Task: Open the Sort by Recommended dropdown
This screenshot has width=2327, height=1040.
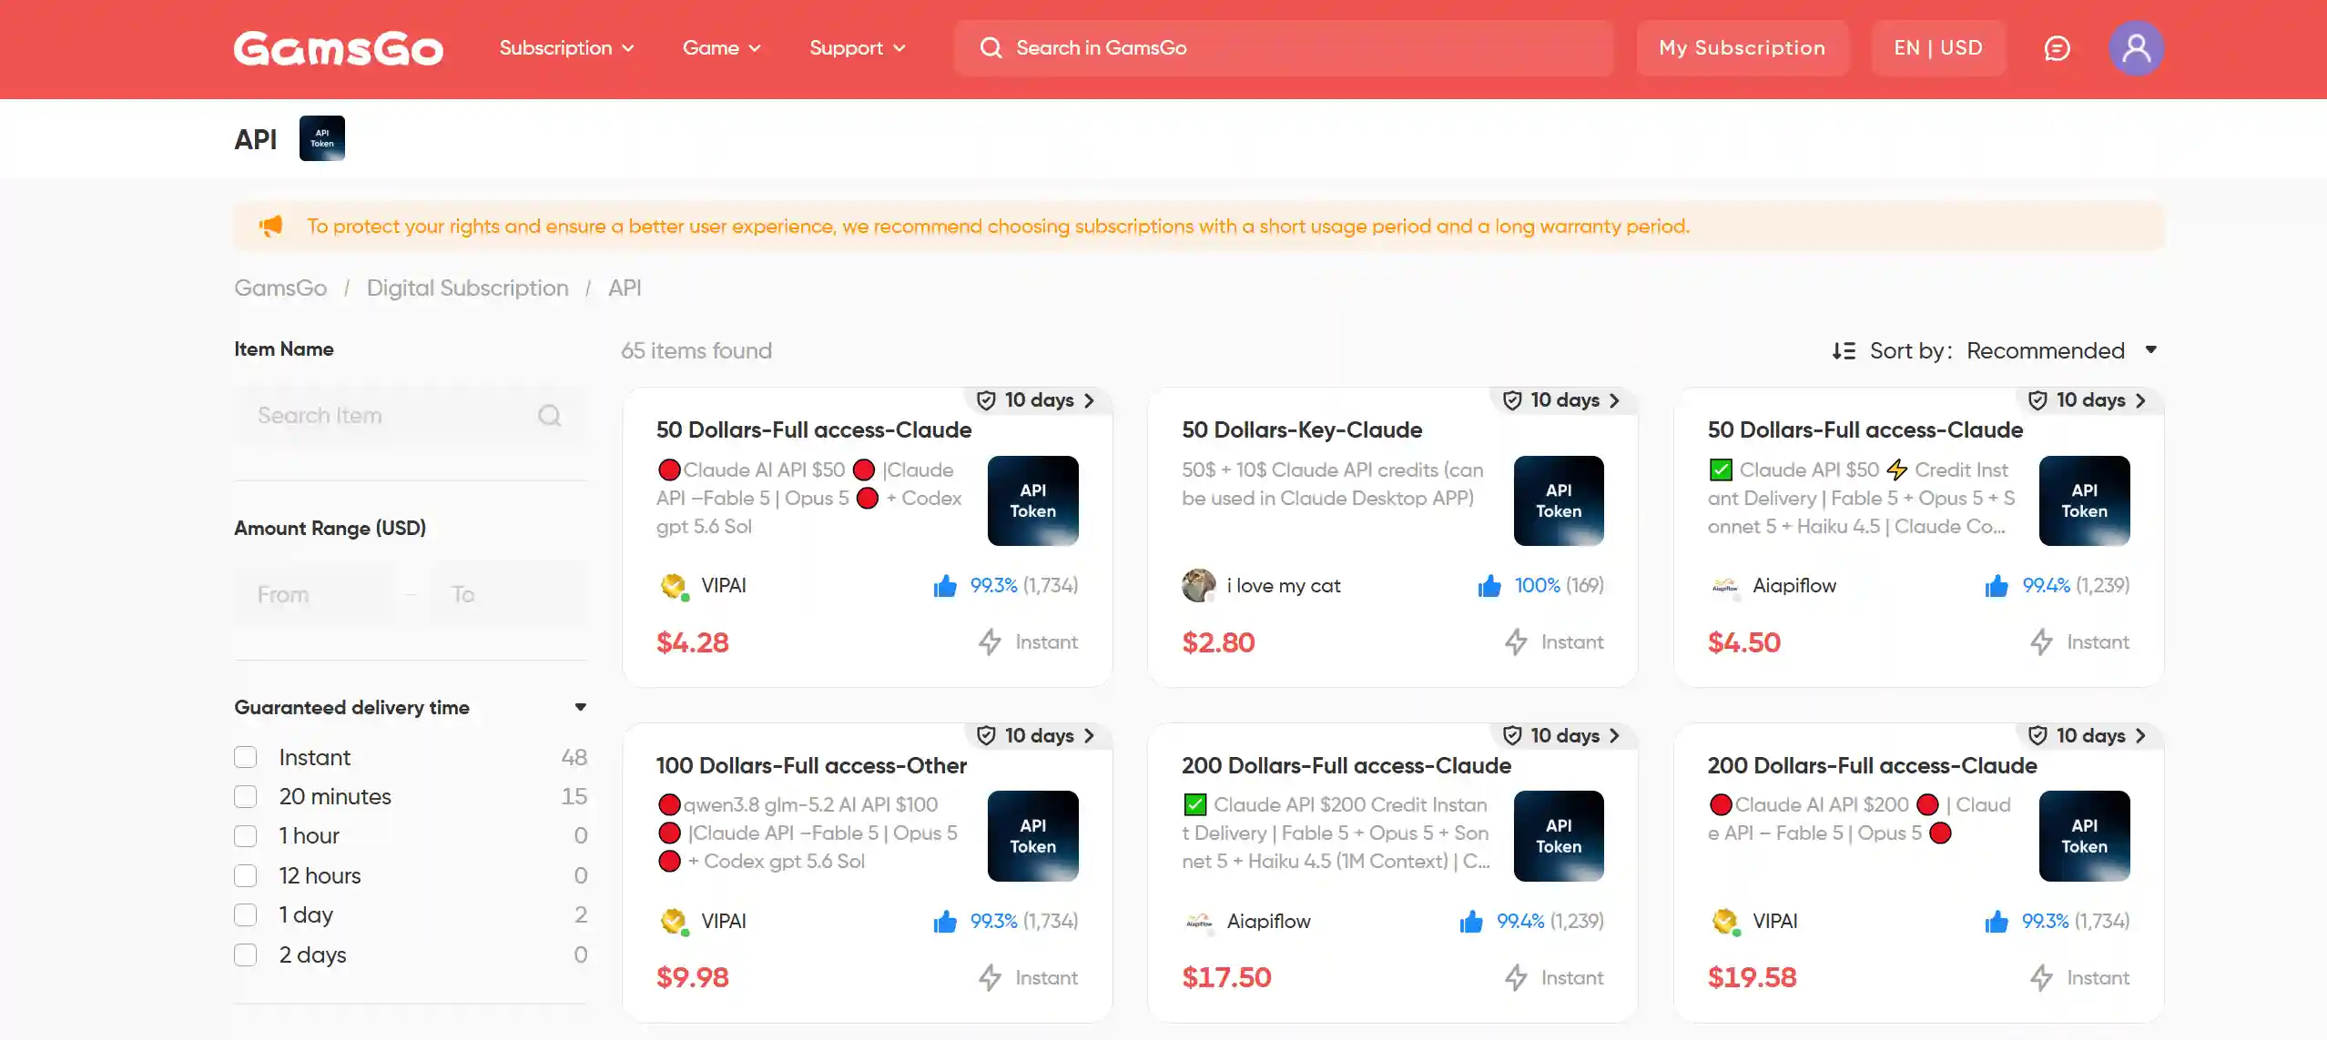Action: click(x=2061, y=350)
